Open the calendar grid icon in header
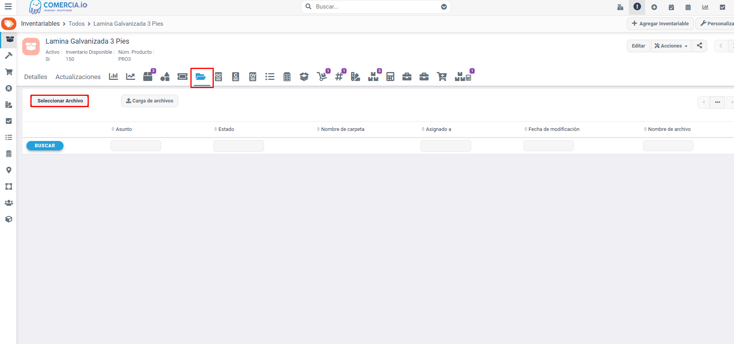The width and height of the screenshot is (734, 344). (688, 7)
